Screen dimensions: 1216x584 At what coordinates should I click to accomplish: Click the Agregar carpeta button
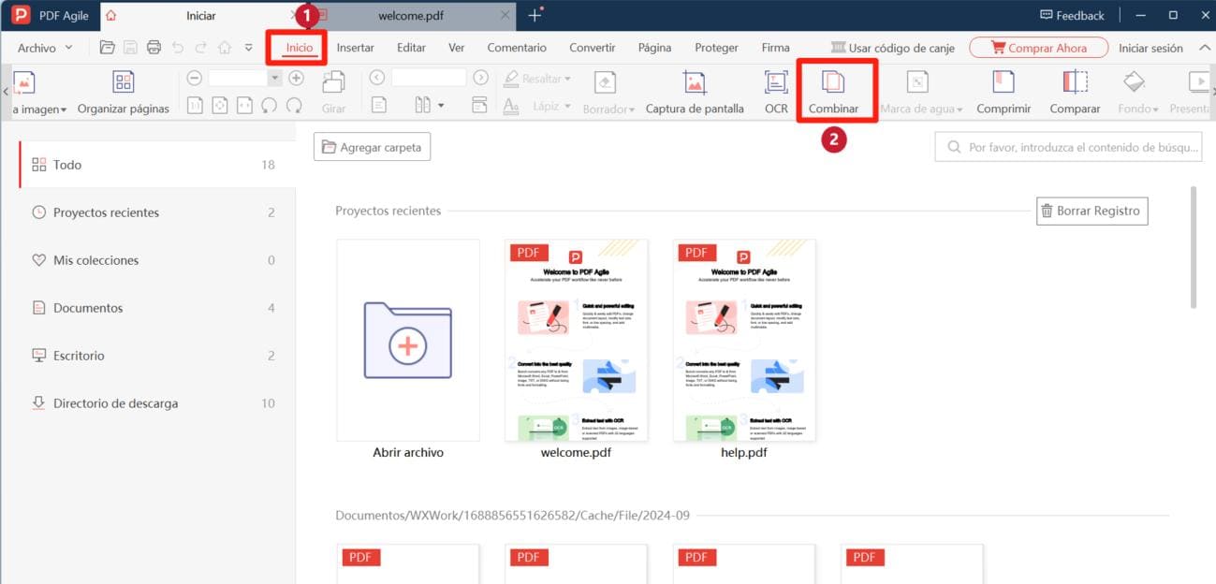click(372, 147)
